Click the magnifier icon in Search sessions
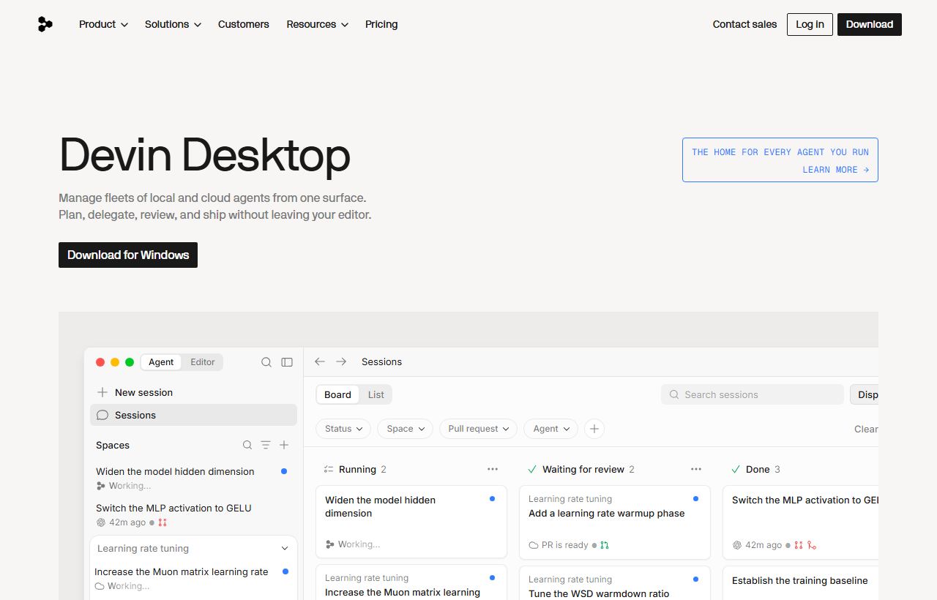Screen dimensions: 937x600 (674, 394)
